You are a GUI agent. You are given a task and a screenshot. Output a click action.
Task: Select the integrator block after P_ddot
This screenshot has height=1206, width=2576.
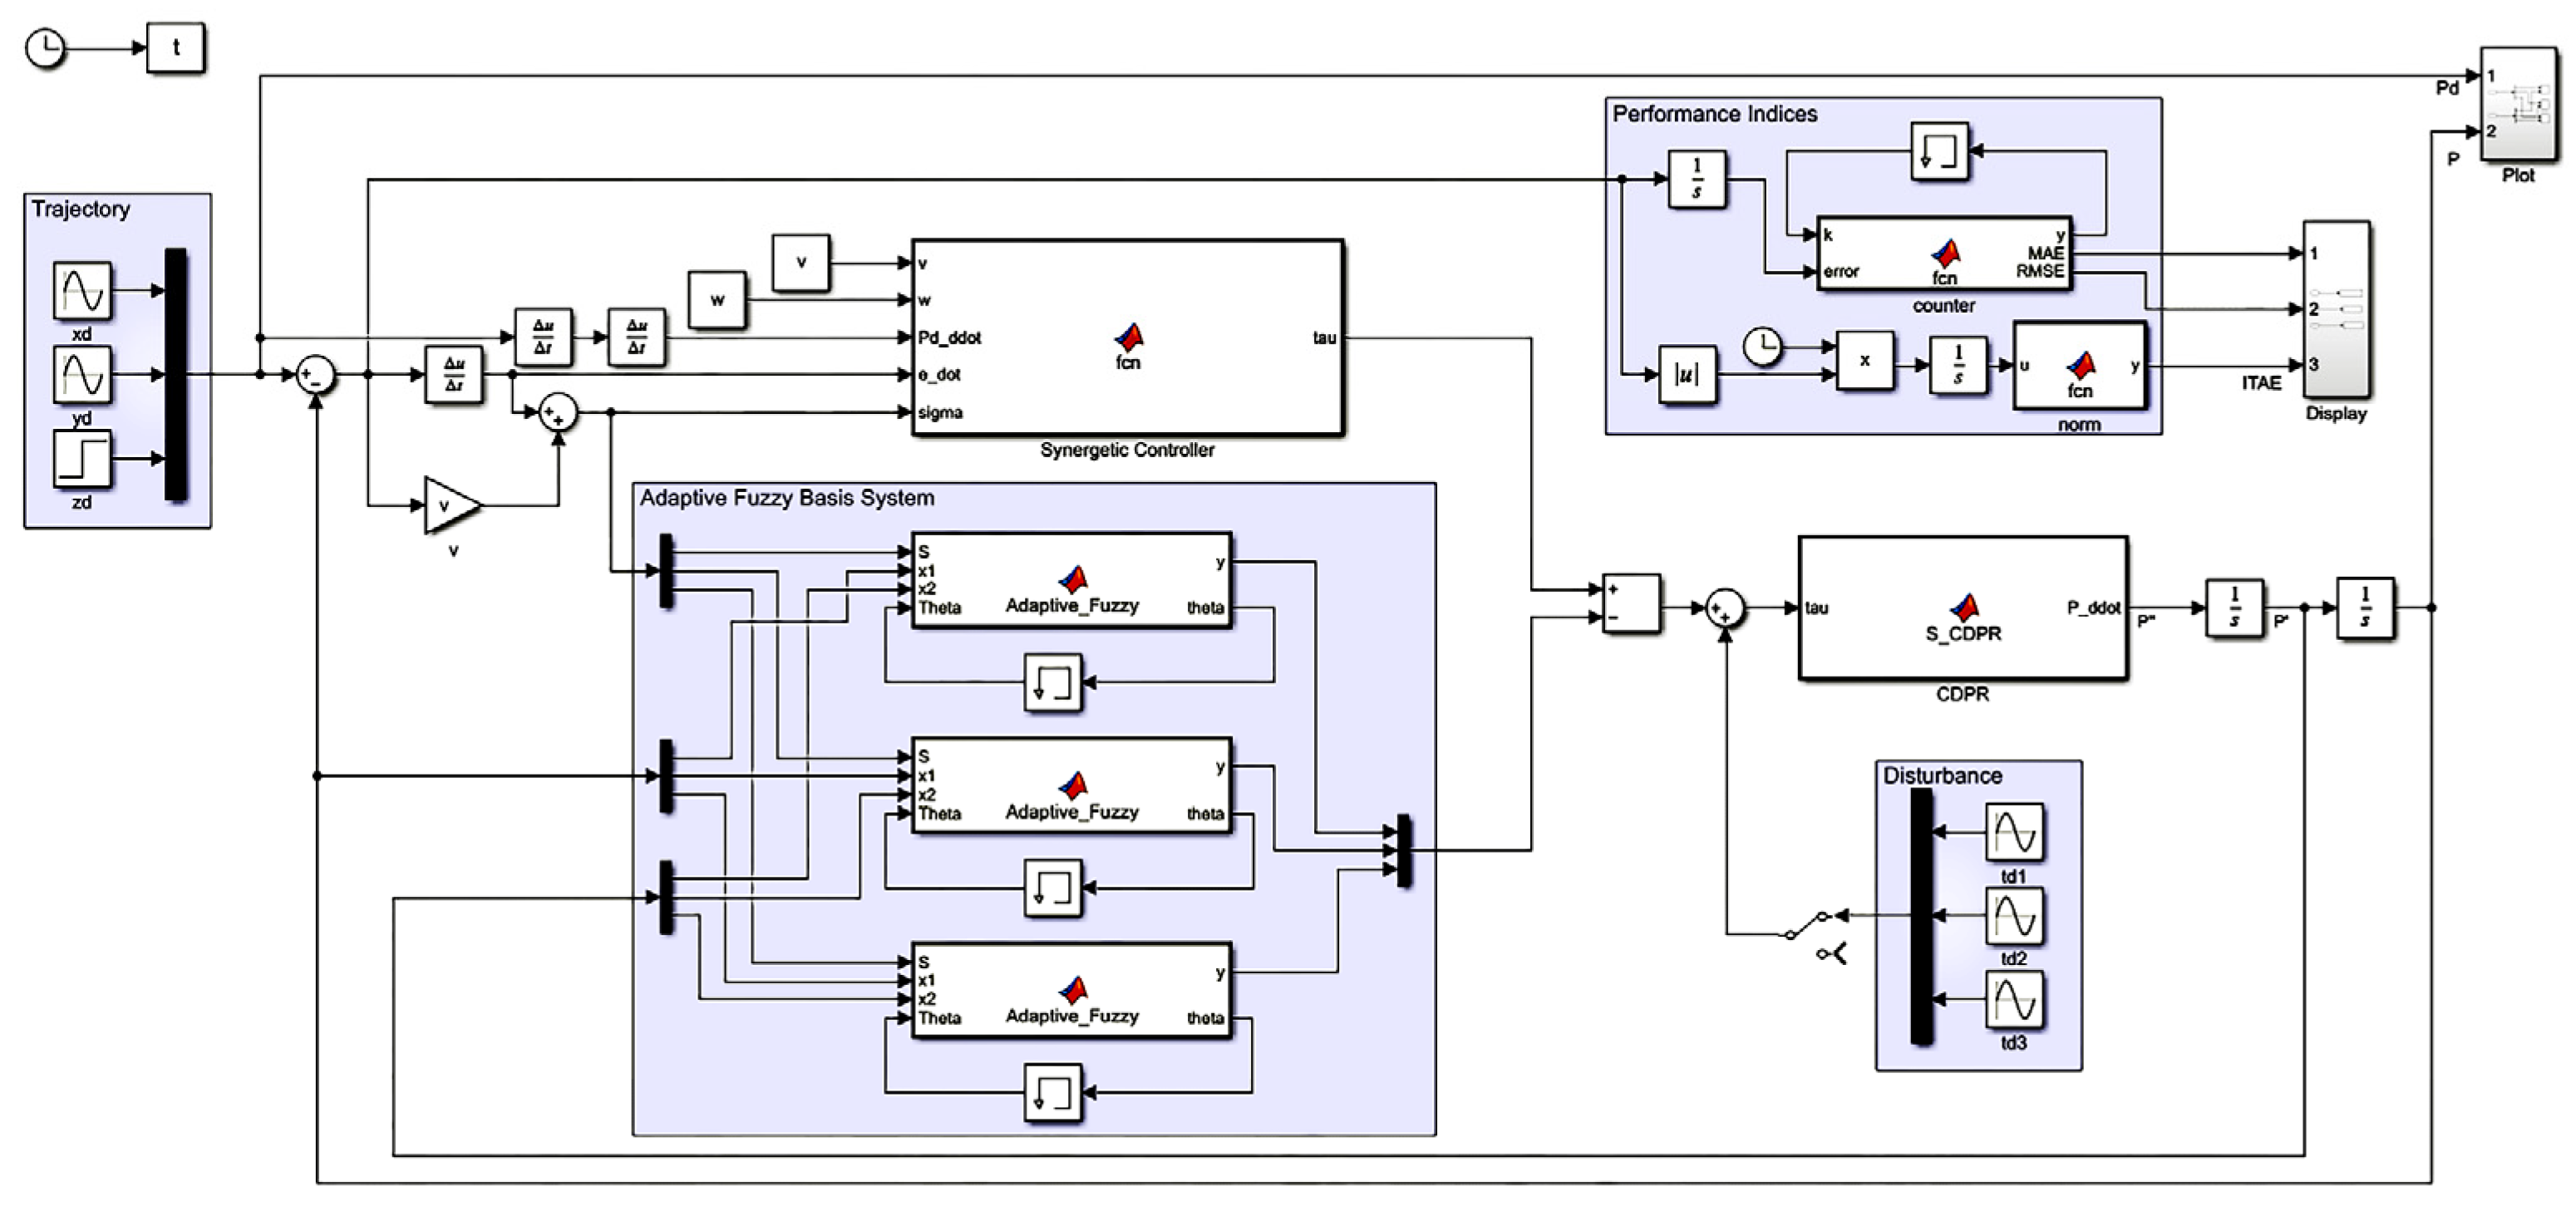coord(2234,608)
